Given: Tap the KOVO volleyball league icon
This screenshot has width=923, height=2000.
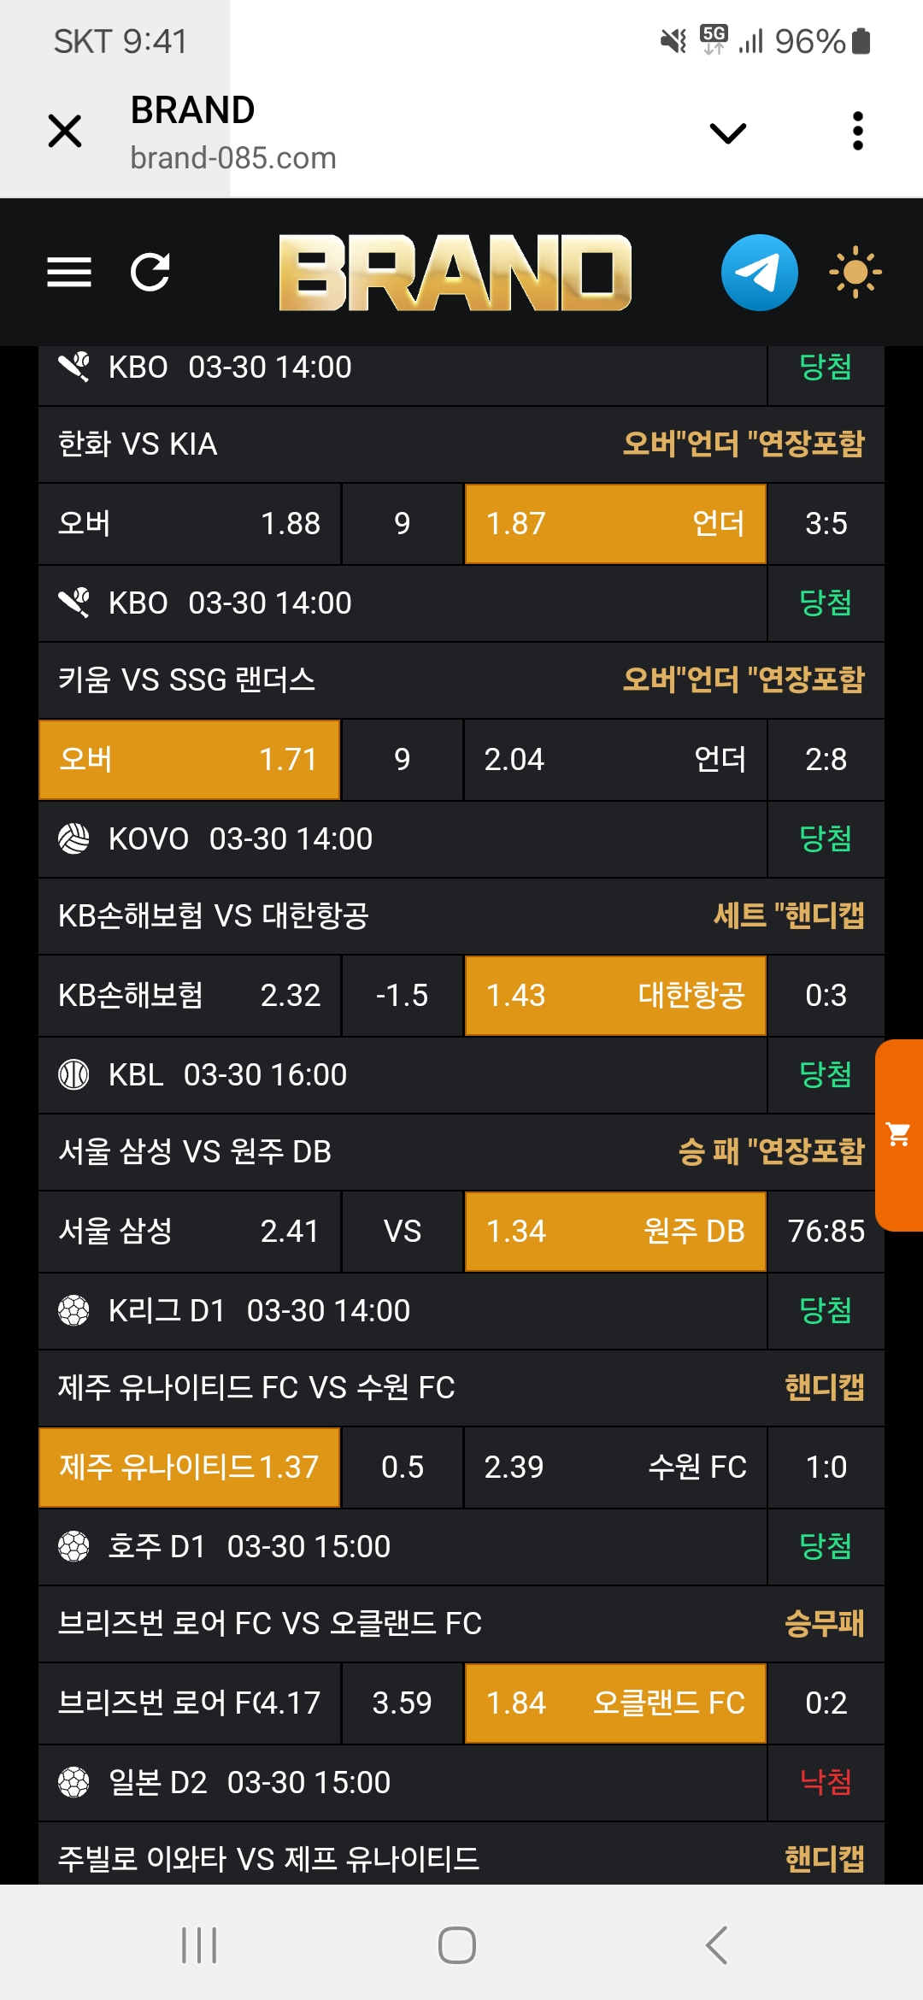Looking at the screenshot, I should click(x=73, y=838).
